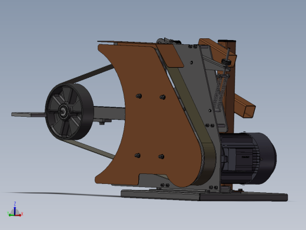Select the dark base plate under the machine

[x=204, y=195]
